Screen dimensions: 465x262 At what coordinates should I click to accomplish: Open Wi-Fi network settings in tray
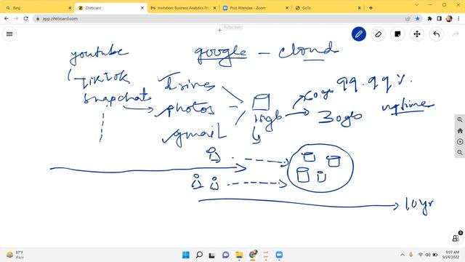421,255
